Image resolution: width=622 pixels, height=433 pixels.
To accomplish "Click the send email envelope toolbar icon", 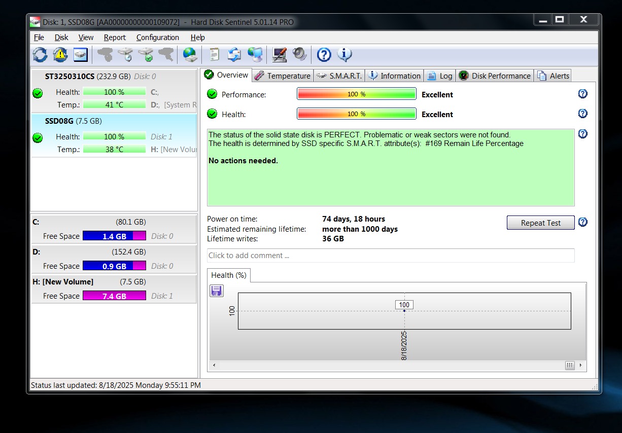I will pos(234,55).
